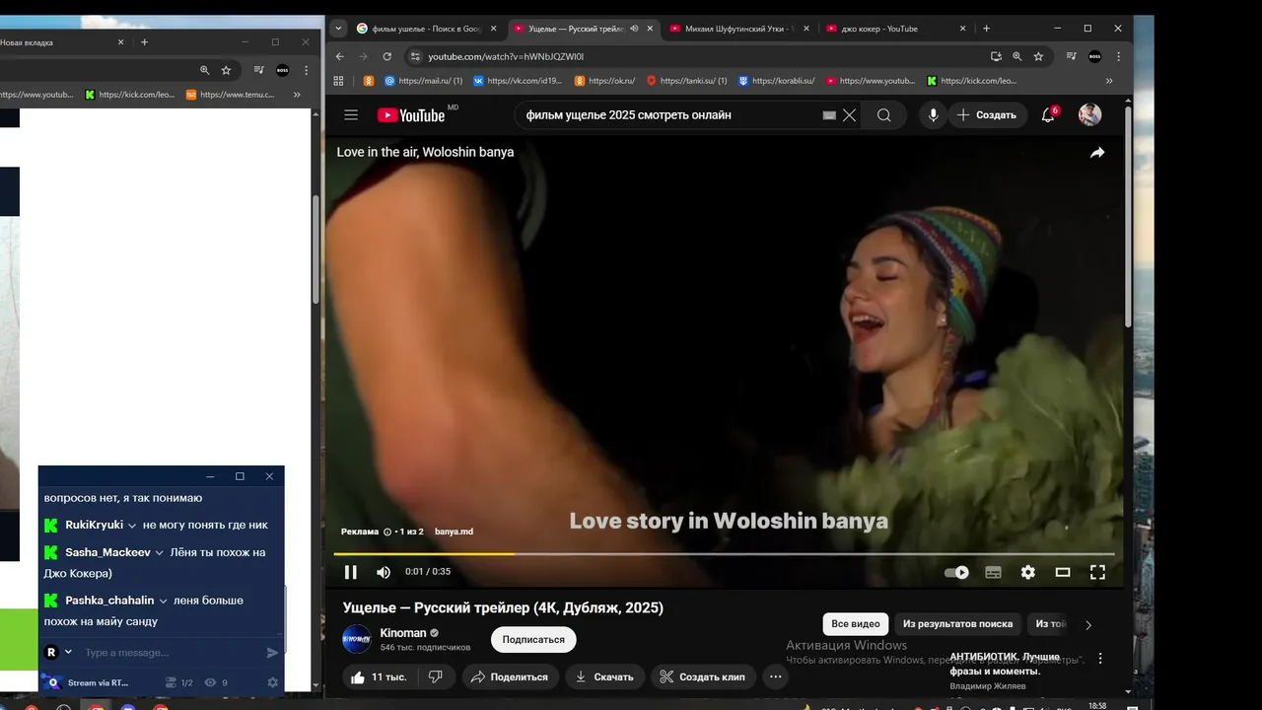Switch player to theater mode
The height and width of the screenshot is (710, 1262).
(x=1063, y=572)
